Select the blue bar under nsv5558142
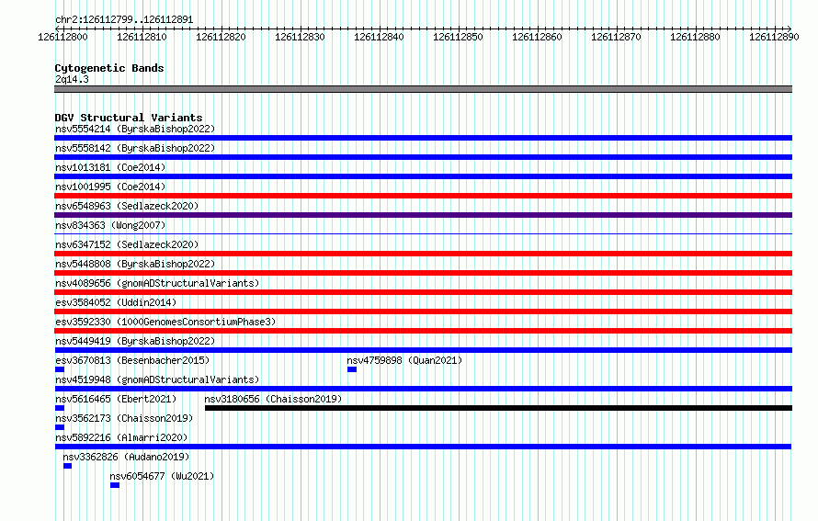 coord(423,157)
